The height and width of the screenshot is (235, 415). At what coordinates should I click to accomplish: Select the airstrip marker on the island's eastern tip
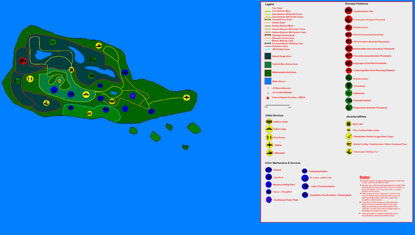tap(187, 98)
